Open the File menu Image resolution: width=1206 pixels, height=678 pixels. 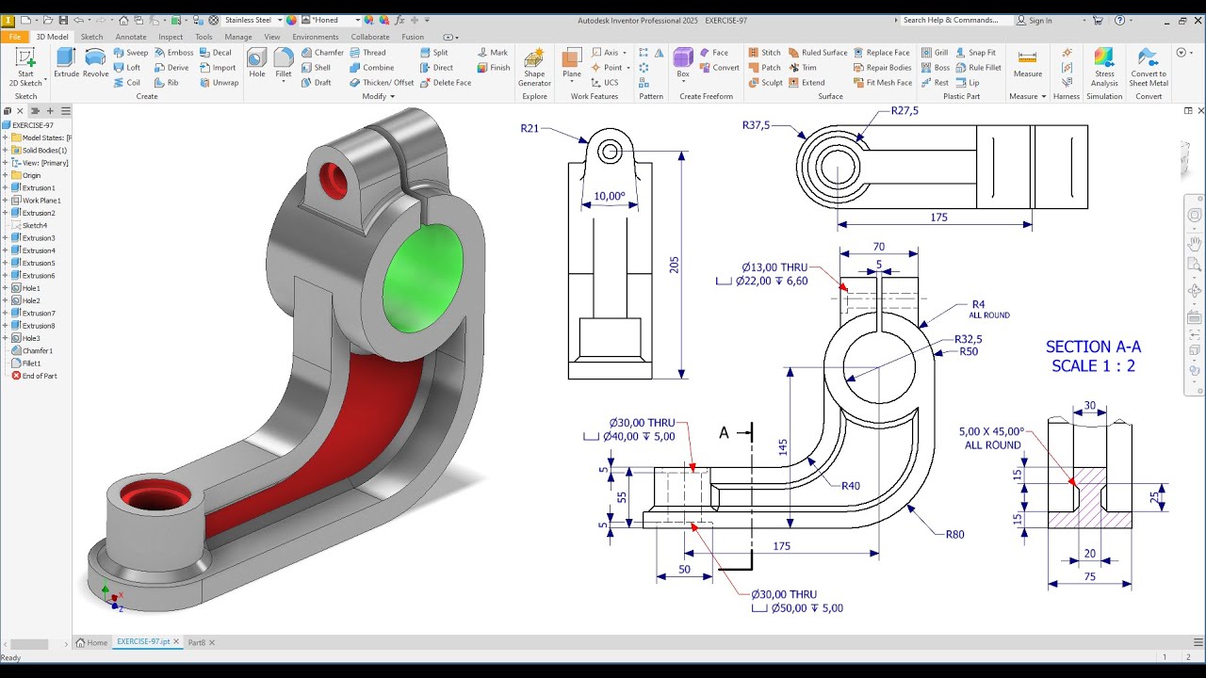(x=15, y=37)
